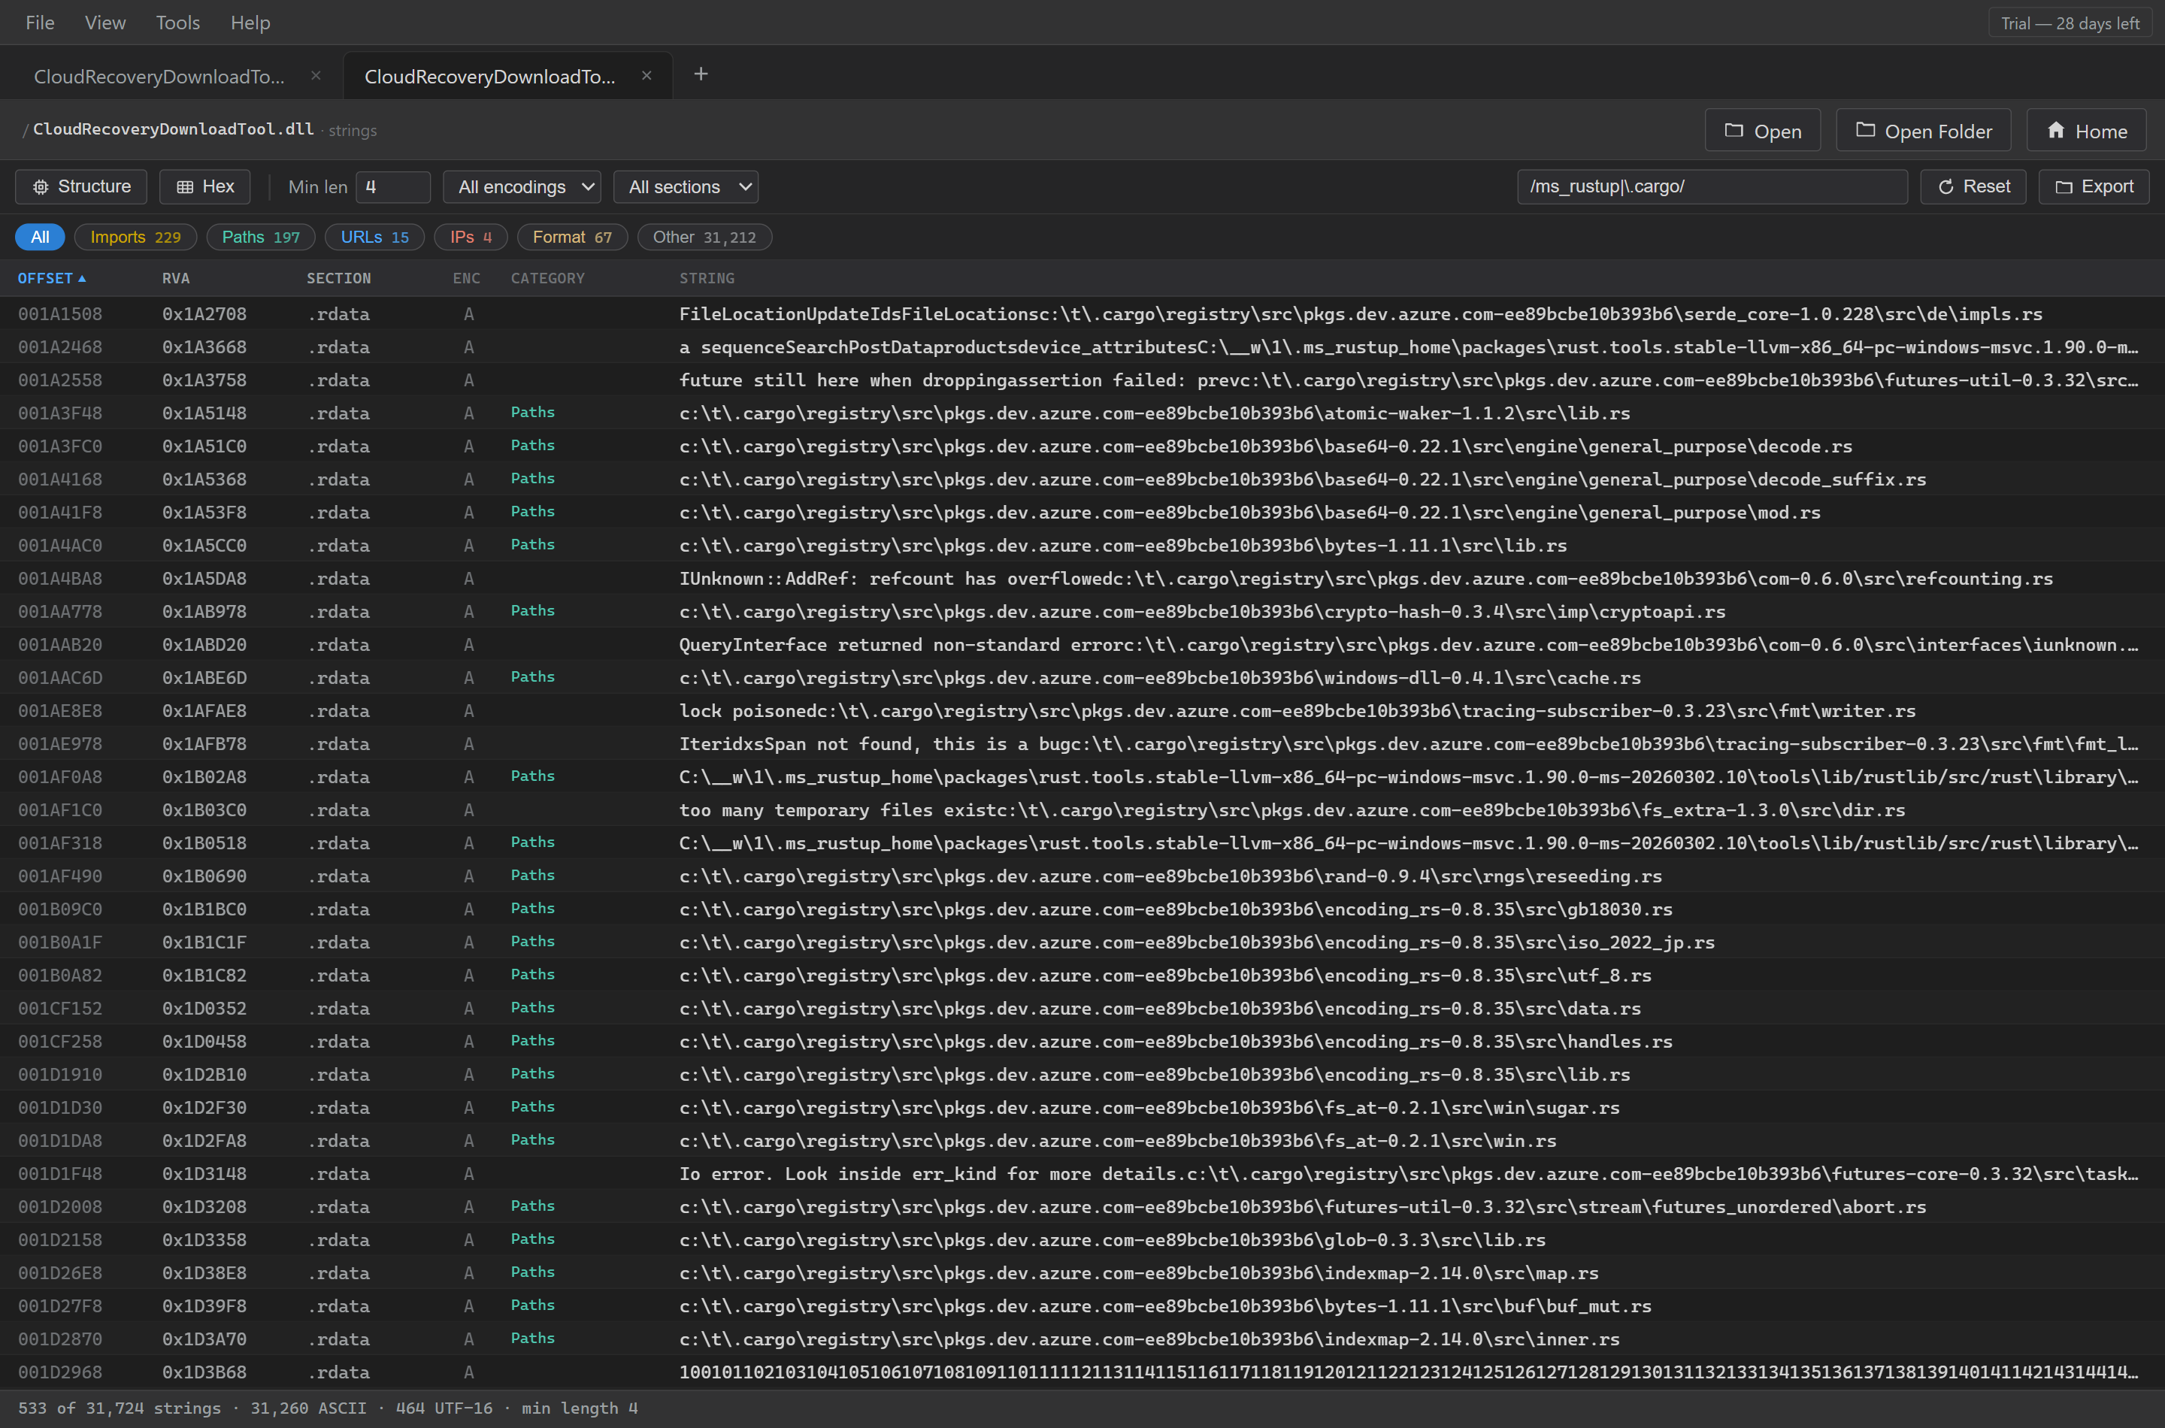
Task: Select the windows-dll-0.4.1 cache.rs string
Action: coord(1159,678)
